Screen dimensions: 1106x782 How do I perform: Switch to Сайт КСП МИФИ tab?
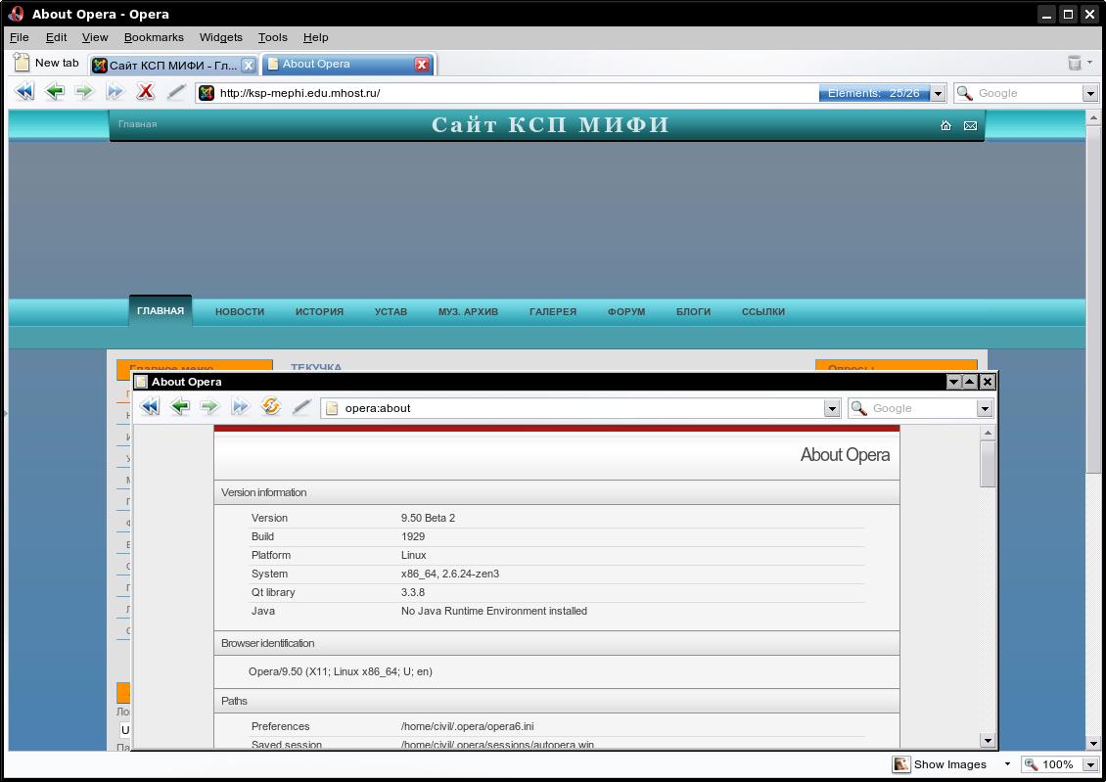[173, 65]
